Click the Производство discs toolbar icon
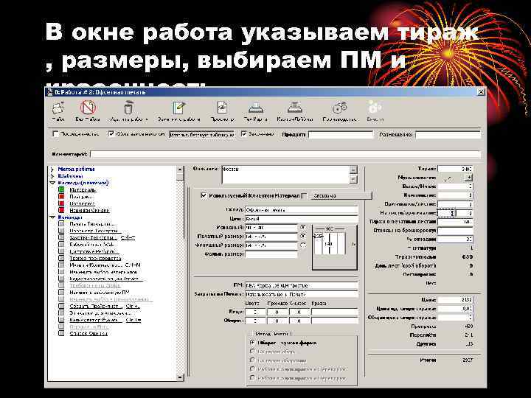This screenshot has width=531, height=398. (340, 108)
